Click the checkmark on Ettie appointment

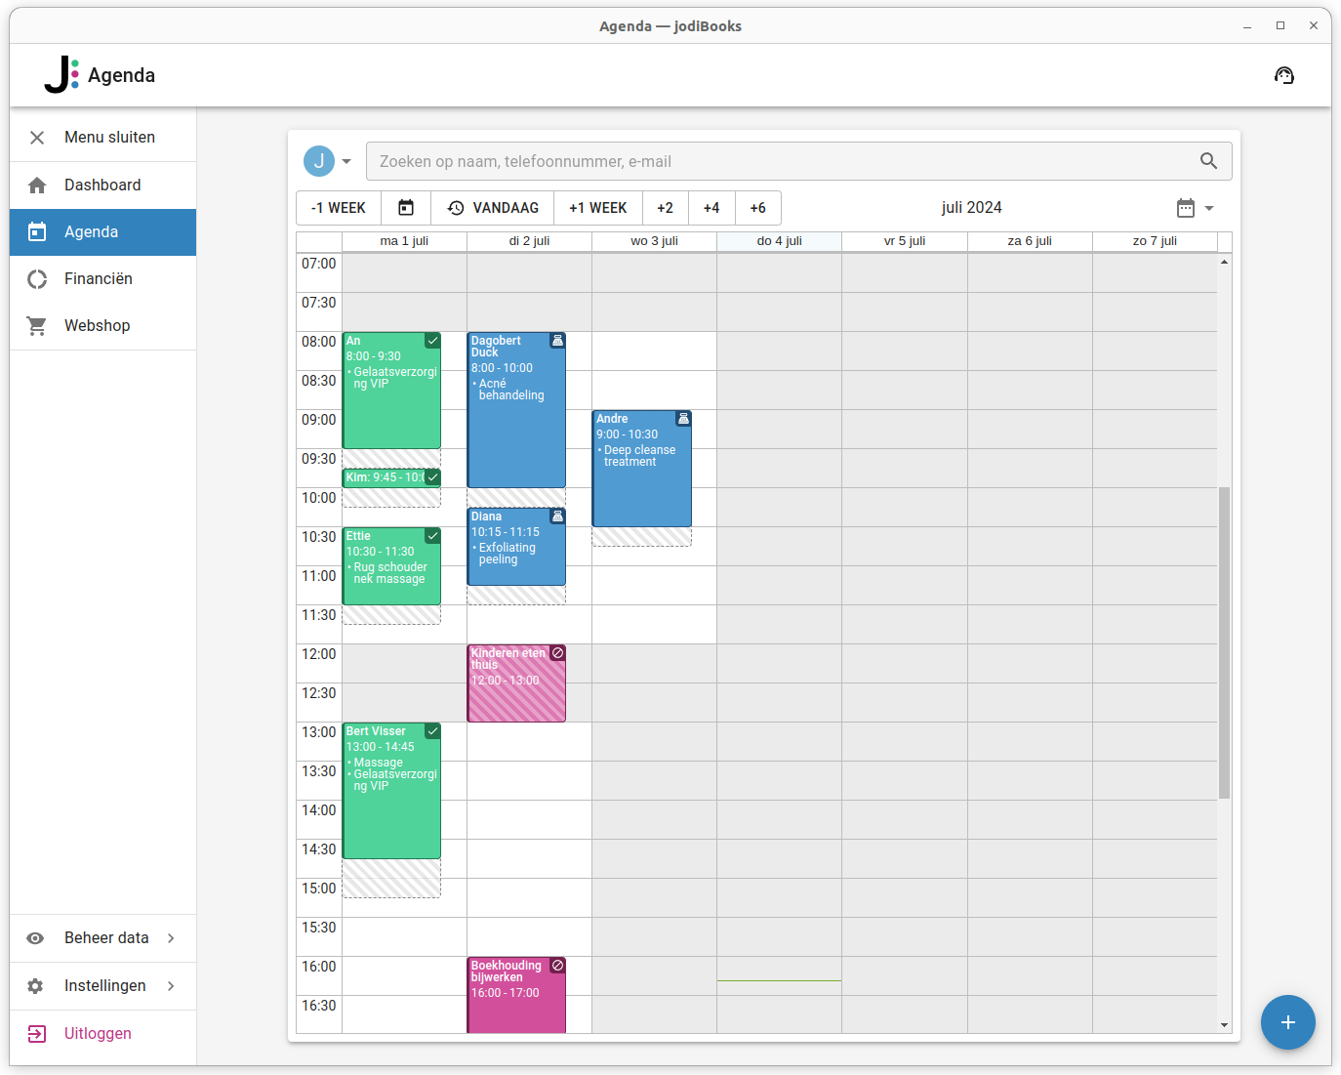pos(432,536)
